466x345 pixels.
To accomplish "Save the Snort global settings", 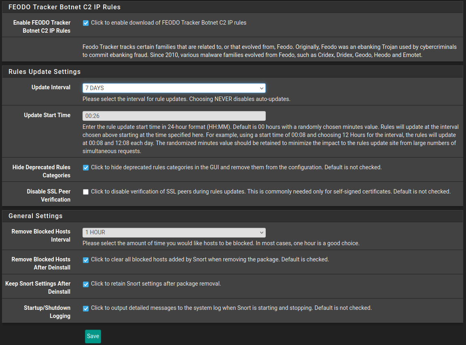I will (x=93, y=337).
